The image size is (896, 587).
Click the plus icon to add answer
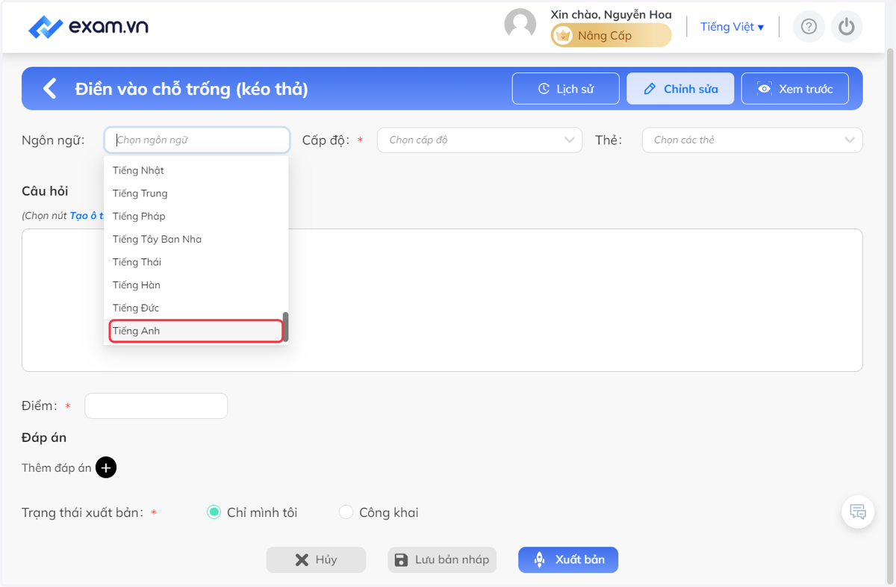pos(106,468)
